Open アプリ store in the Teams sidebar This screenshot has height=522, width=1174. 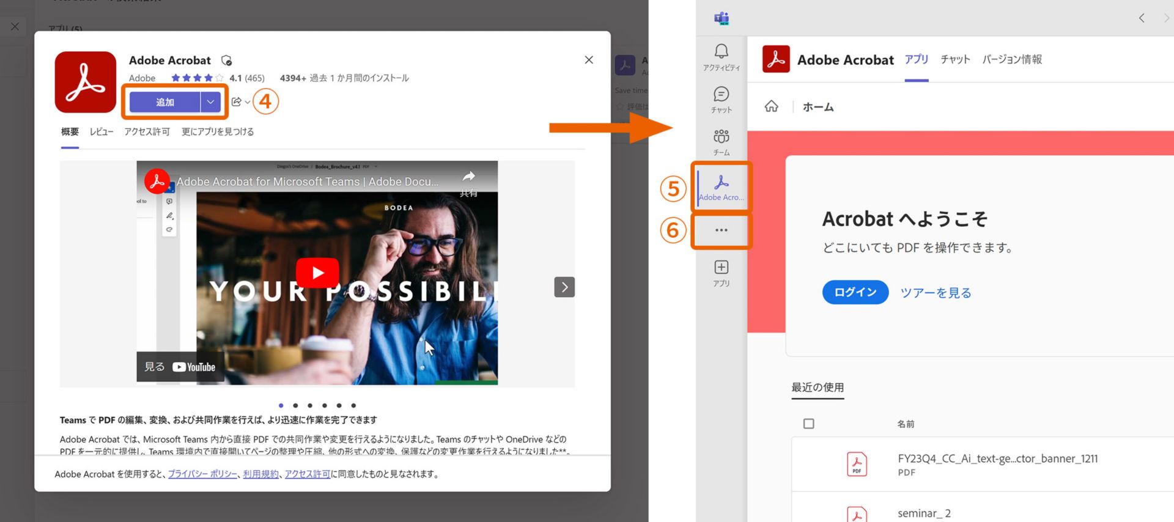coord(722,273)
